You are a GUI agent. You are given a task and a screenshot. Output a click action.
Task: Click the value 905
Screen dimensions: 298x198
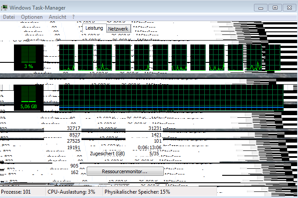click(74, 166)
